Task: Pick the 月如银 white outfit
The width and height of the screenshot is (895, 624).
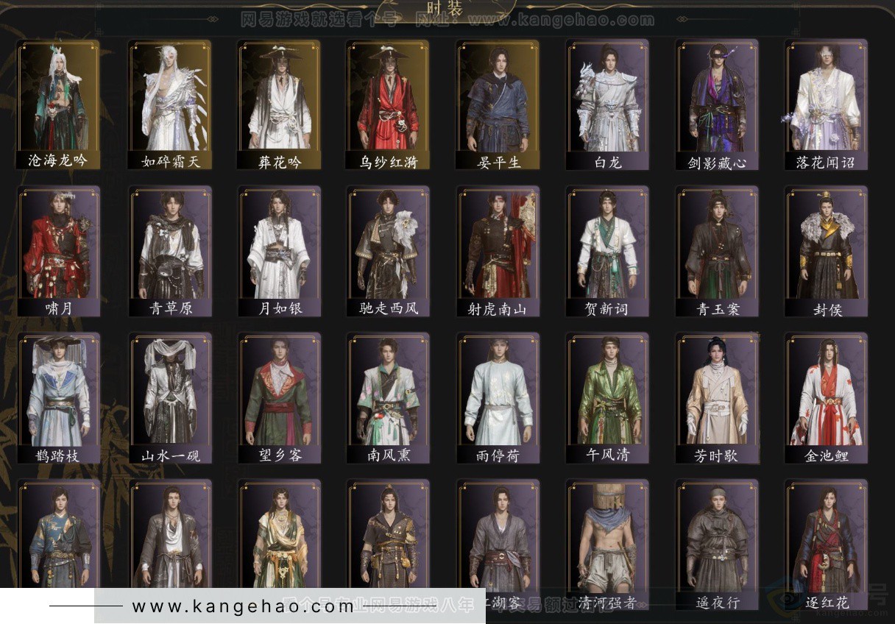Action: pos(280,252)
